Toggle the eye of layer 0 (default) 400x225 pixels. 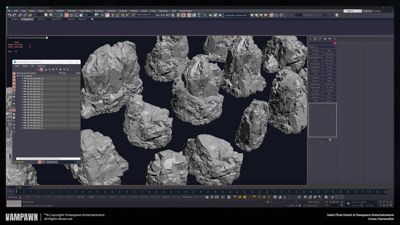tap(20, 76)
